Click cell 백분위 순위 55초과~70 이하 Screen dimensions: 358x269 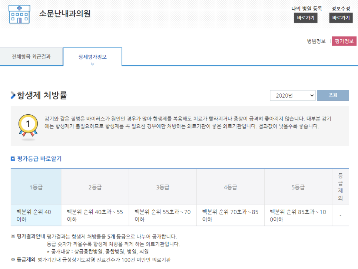pyautogui.click(x=163, y=216)
